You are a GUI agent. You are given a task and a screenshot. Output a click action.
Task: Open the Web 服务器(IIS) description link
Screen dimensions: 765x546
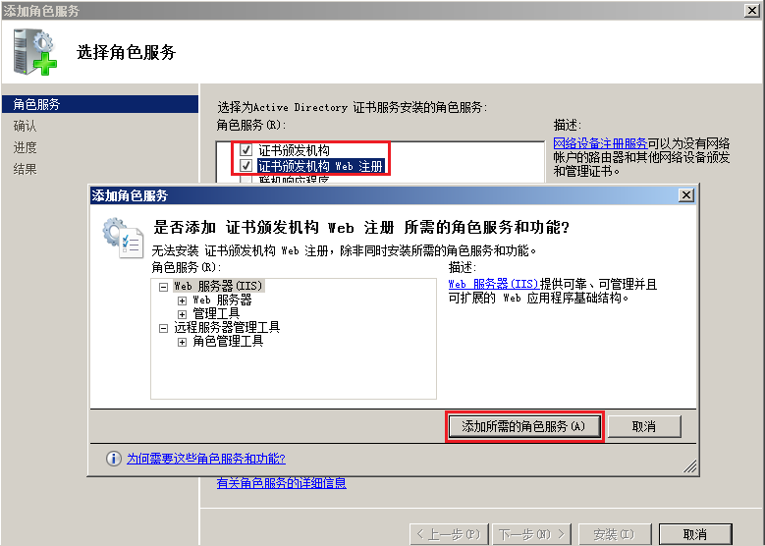click(x=493, y=284)
